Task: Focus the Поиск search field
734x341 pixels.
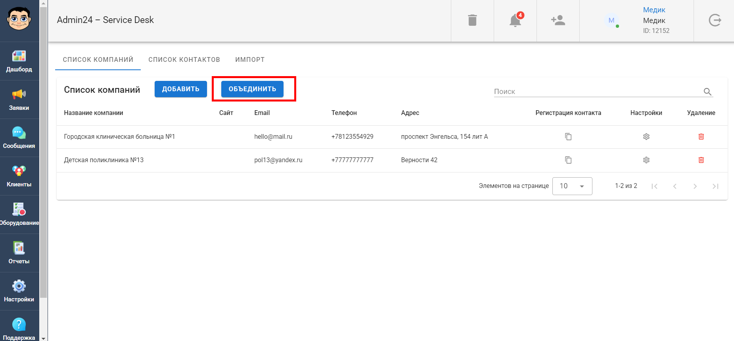Action: pyautogui.click(x=598, y=92)
